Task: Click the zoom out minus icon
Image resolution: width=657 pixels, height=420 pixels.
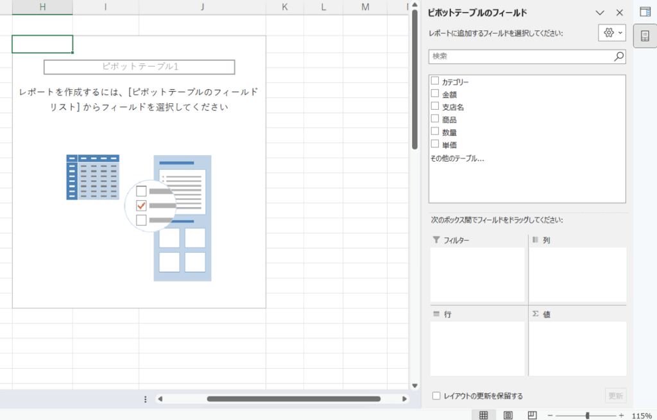Action: pos(550,416)
